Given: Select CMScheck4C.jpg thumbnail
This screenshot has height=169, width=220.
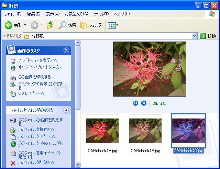Looking at the screenshot, I should pos(188,131).
